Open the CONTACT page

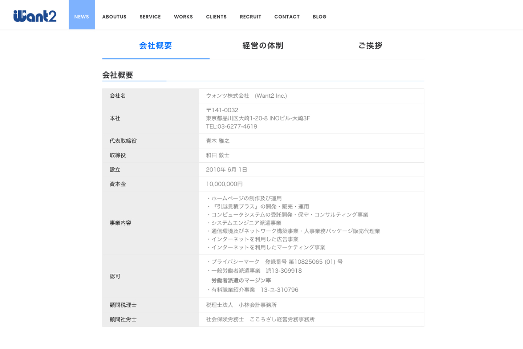tap(287, 16)
